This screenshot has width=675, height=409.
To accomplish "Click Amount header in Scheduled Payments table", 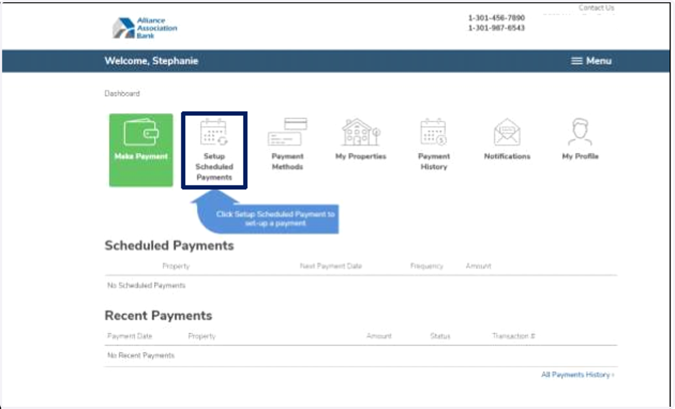I will click(x=478, y=266).
